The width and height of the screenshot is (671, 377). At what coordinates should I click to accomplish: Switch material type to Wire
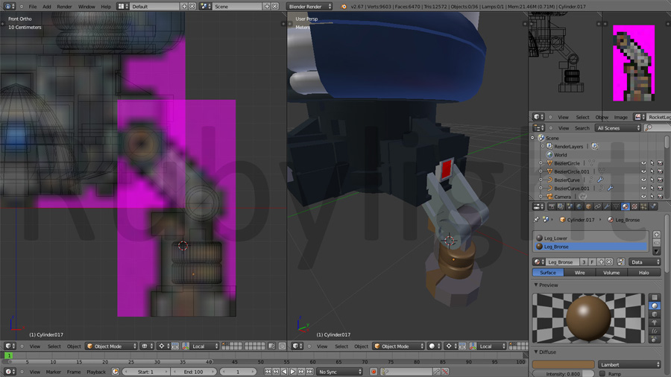579,273
